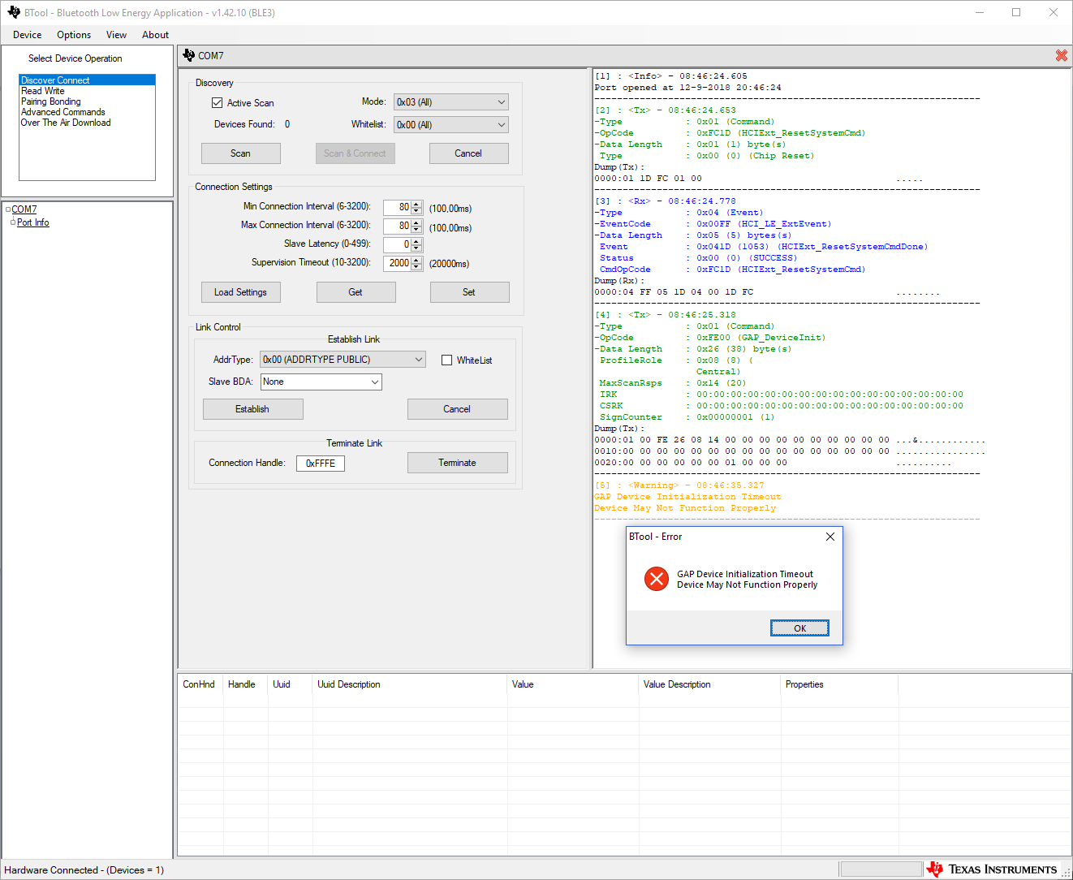Dismiss the error dialog with OK

(799, 628)
